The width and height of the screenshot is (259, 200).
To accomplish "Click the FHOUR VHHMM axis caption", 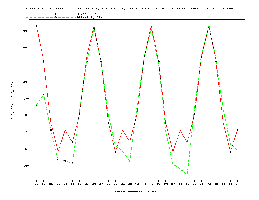I will coord(136,192).
